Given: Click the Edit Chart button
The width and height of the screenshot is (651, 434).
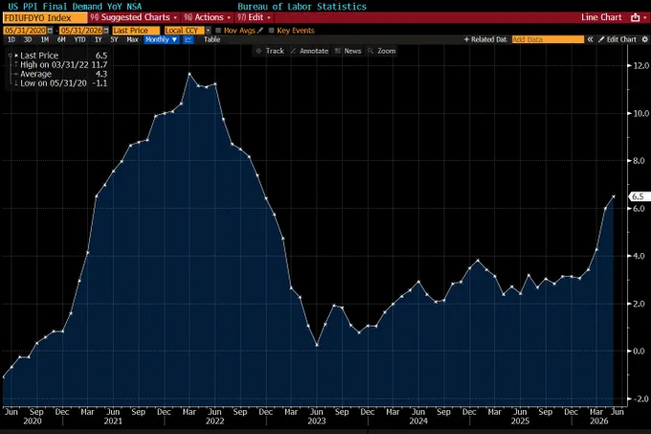Looking at the screenshot, I should click(x=617, y=39).
